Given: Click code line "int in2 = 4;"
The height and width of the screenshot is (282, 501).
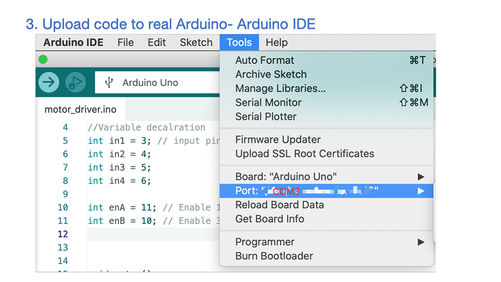Looking at the screenshot, I should click(119, 154).
